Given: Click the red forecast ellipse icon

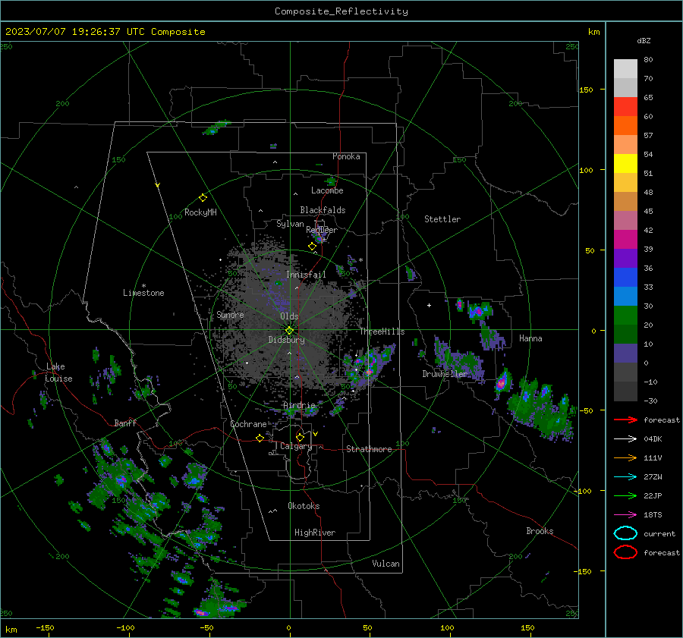Looking at the screenshot, I should point(625,552).
